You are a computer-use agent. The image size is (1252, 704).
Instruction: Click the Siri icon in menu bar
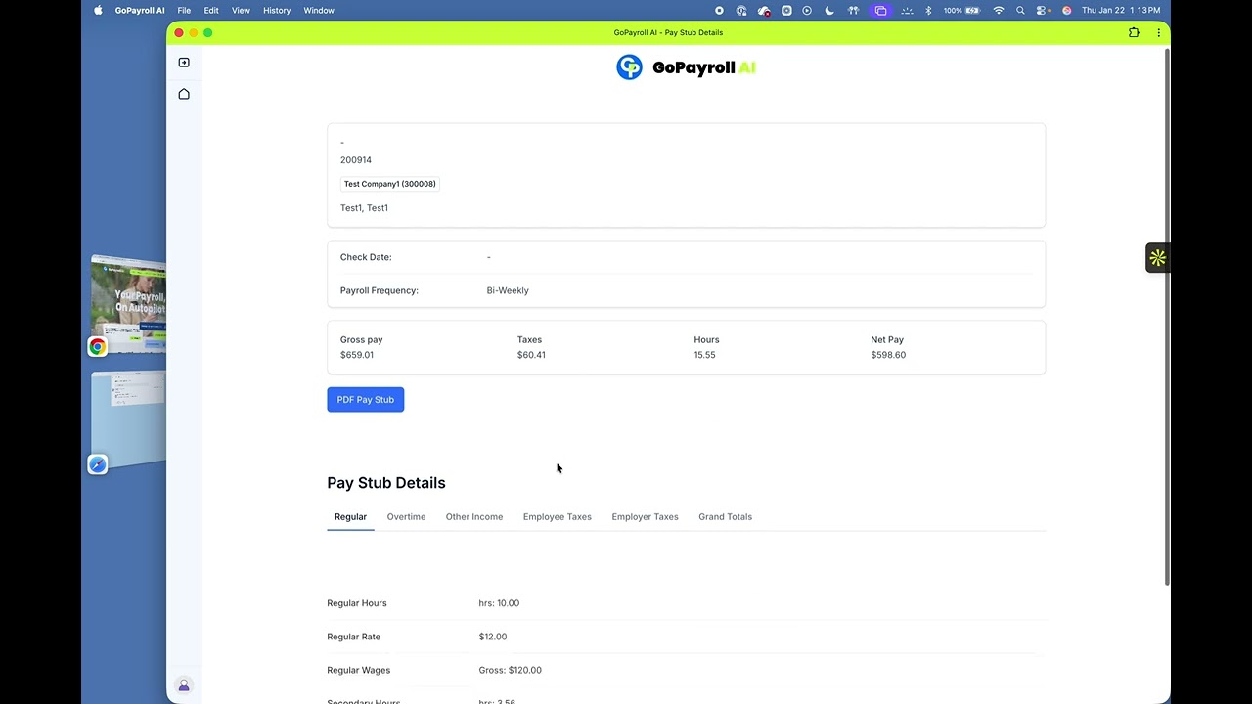point(1067,10)
